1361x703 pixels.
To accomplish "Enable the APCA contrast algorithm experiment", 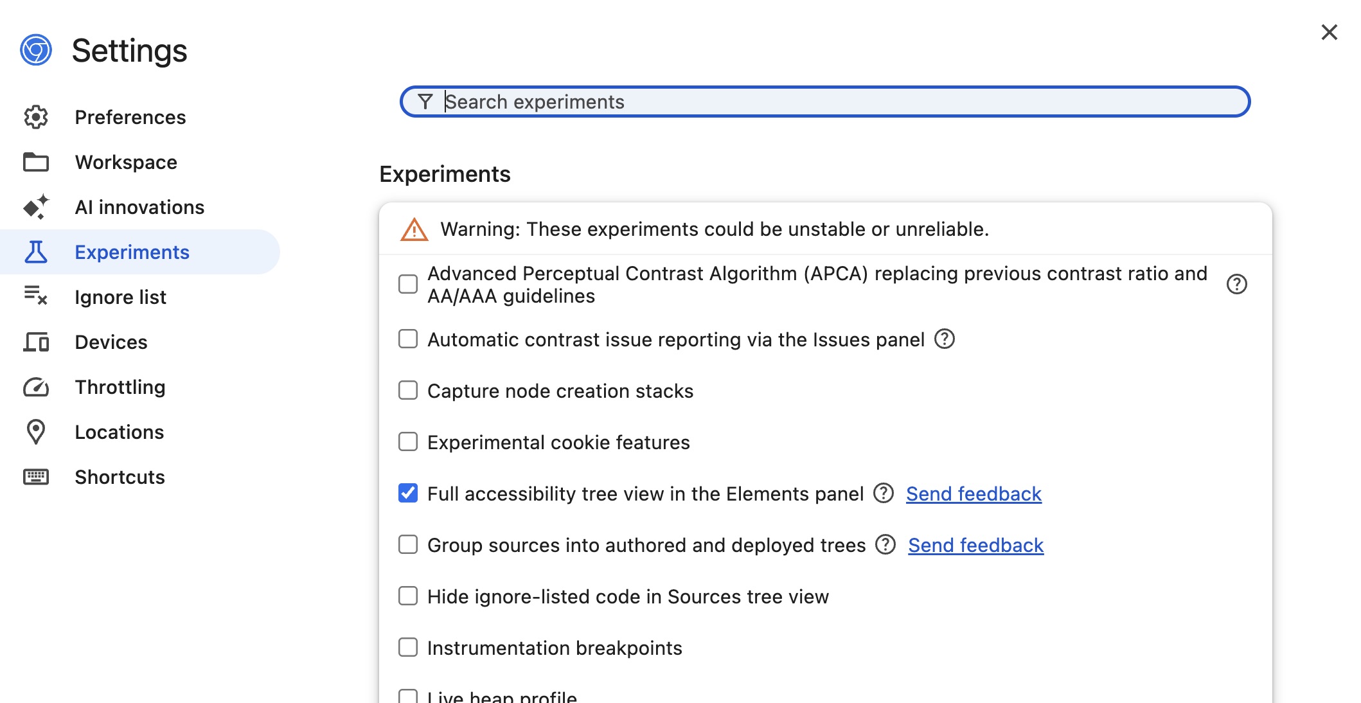I will point(408,283).
